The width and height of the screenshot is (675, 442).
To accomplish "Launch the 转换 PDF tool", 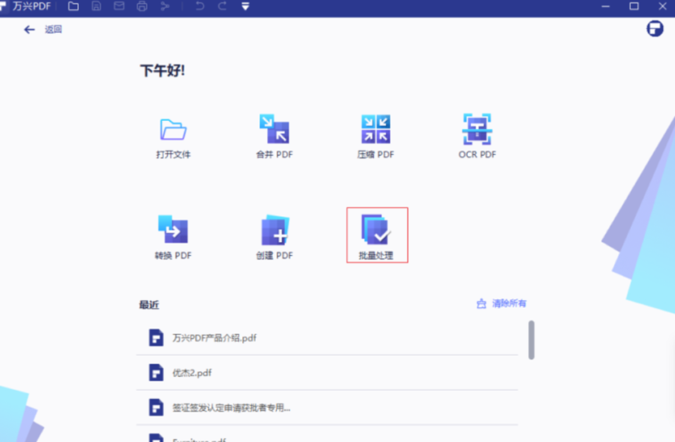I will pyautogui.click(x=173, y=237).
